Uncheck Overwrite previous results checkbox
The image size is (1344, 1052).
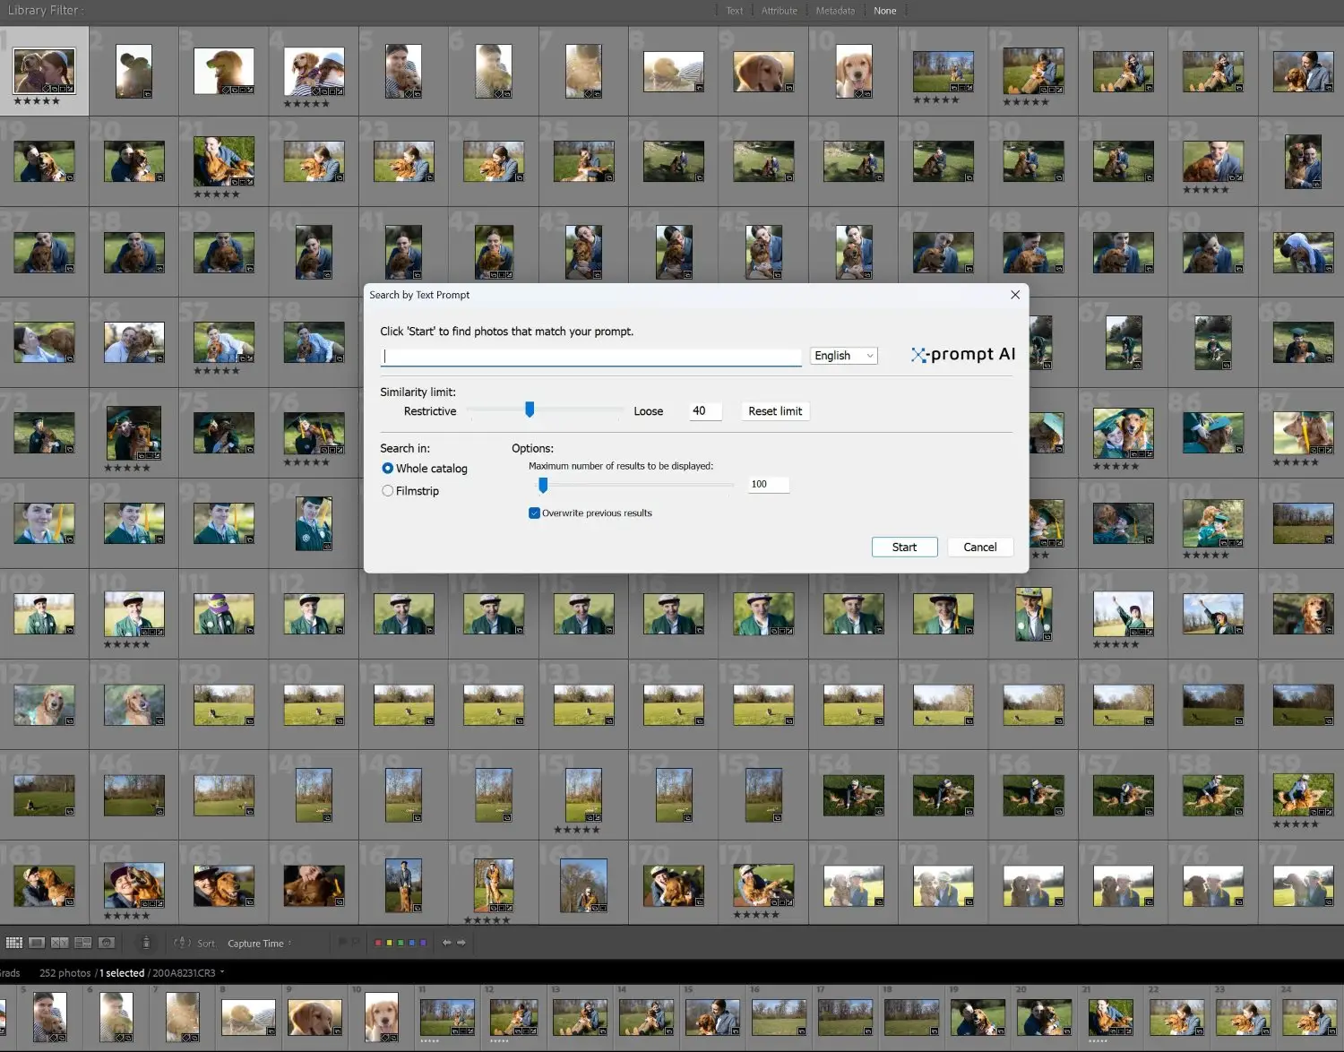(x=535, y=513)
